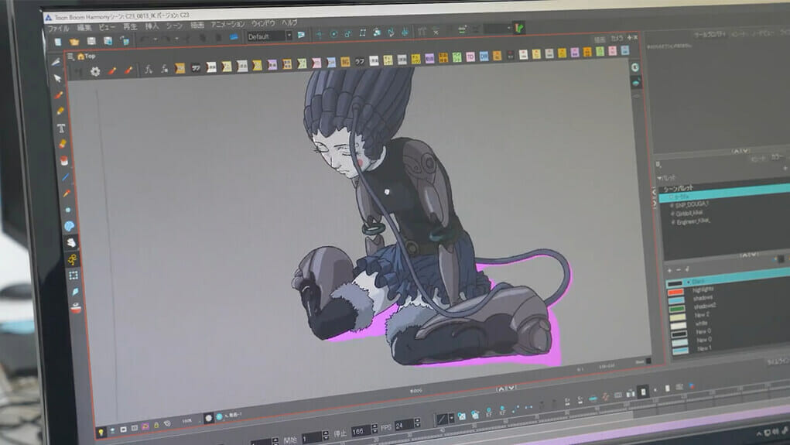The height and width of the screenshot is (445, 790).
Task: Click the New scene icon in toolbar
Action: click(x=58, y=43)
